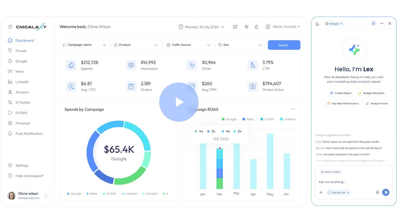Image resolution: width=398 pixels, height=223 pixels.
Task: Open notifications bell in header
Action: tap(257, 27)
